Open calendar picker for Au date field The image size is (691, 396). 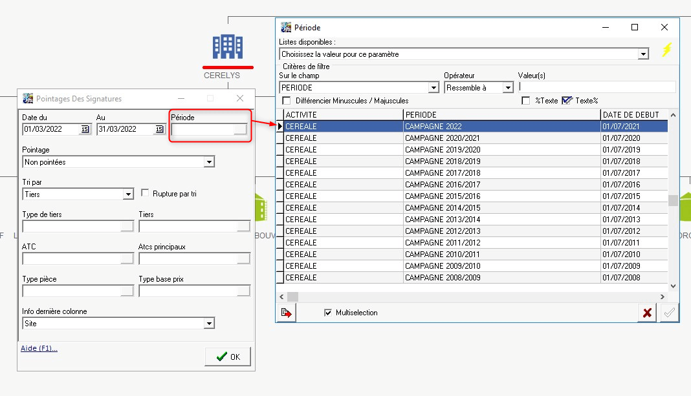159,129
